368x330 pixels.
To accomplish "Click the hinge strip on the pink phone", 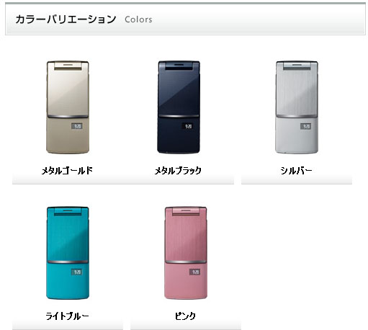I will (x=186, y=262).
